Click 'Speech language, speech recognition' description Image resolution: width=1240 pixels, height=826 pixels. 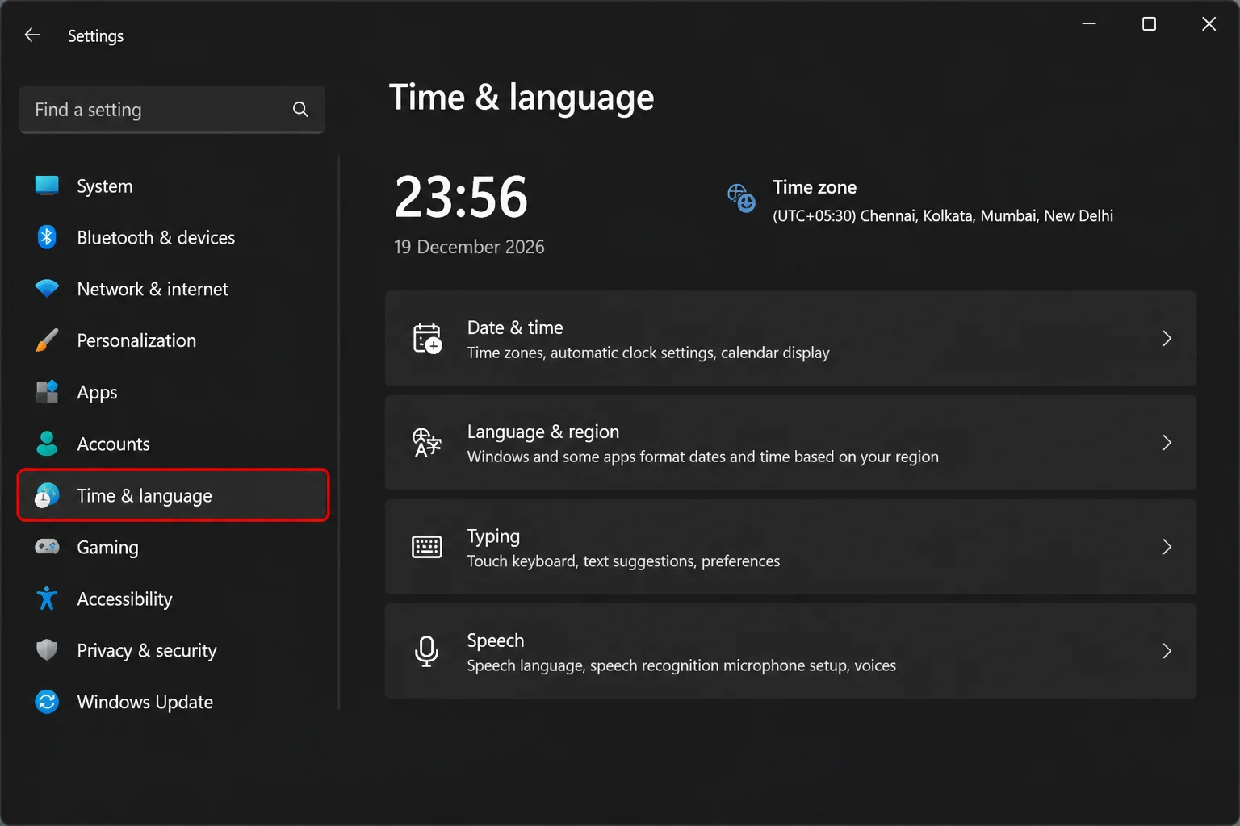681,665
